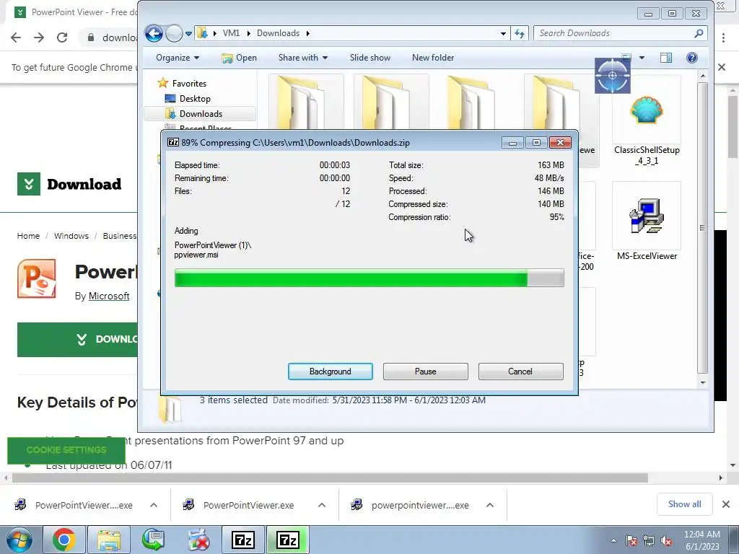Click the webpage horizontal scrollbar
Viewport: 739px width, 554px height.
330,478
